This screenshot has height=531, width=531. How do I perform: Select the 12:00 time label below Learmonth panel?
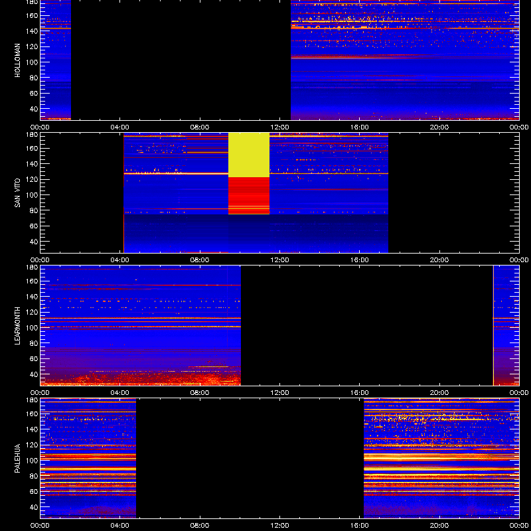pyautogui.click(x=279, y=393)
